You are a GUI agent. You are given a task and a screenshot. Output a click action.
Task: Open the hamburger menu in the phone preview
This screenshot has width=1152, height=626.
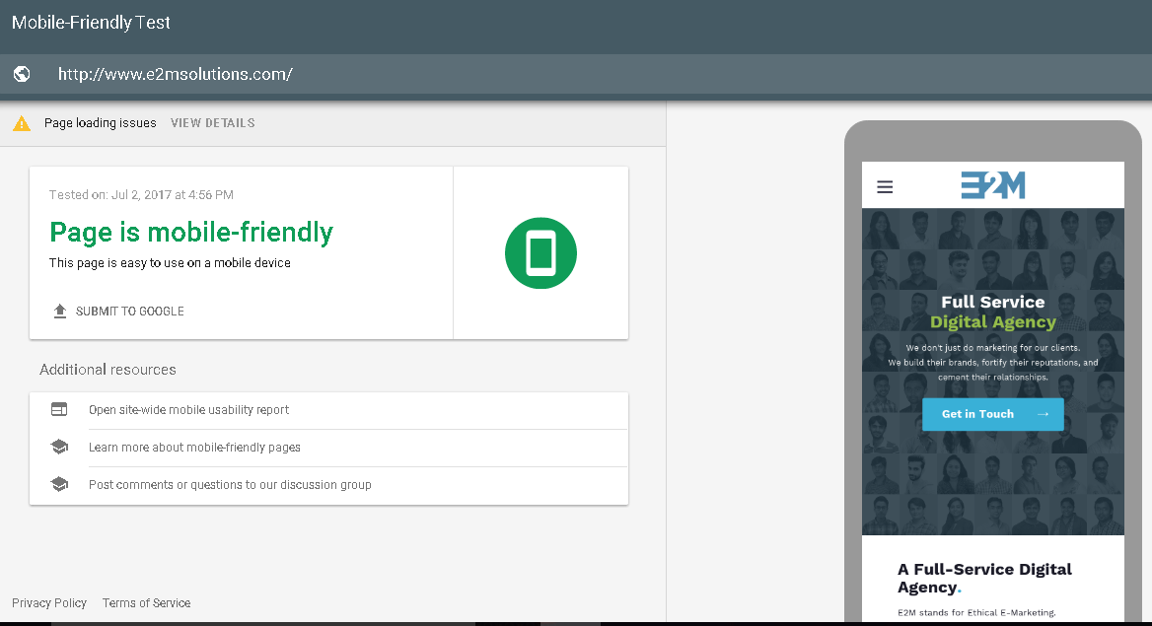pos(885,185)
